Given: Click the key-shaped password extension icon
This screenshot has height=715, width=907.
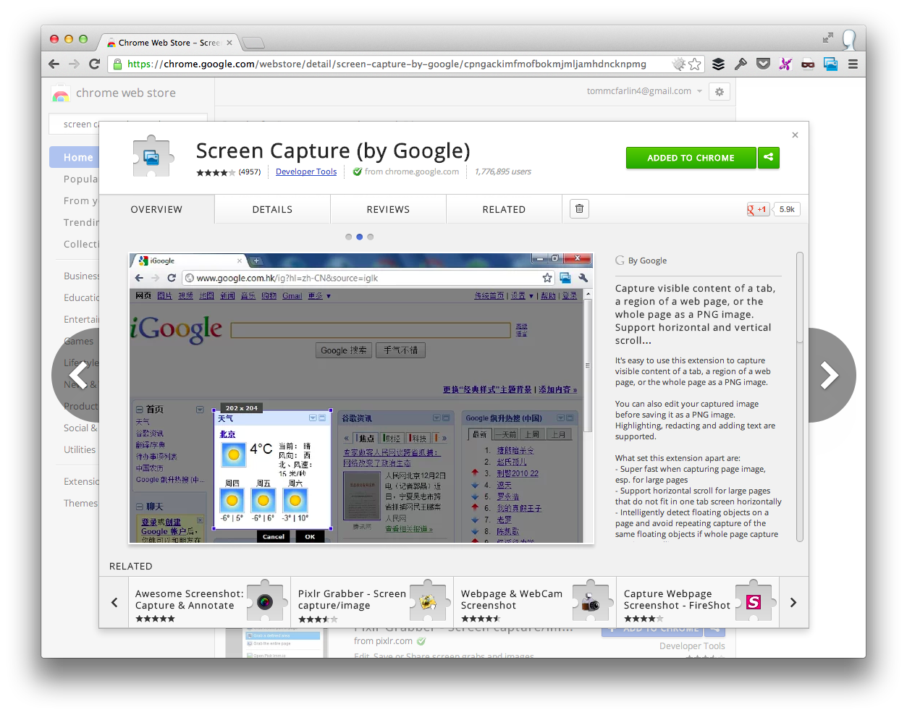Looking at the screenshot, I should (x=741, y=64).
